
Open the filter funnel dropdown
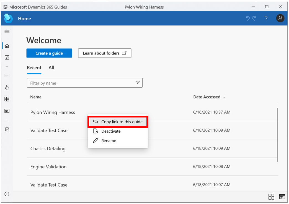click(138, 83)
